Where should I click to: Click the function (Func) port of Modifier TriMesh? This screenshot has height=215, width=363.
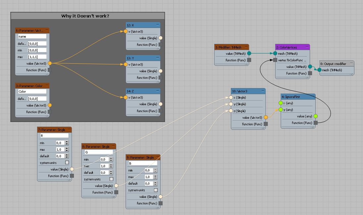point(249,60)
